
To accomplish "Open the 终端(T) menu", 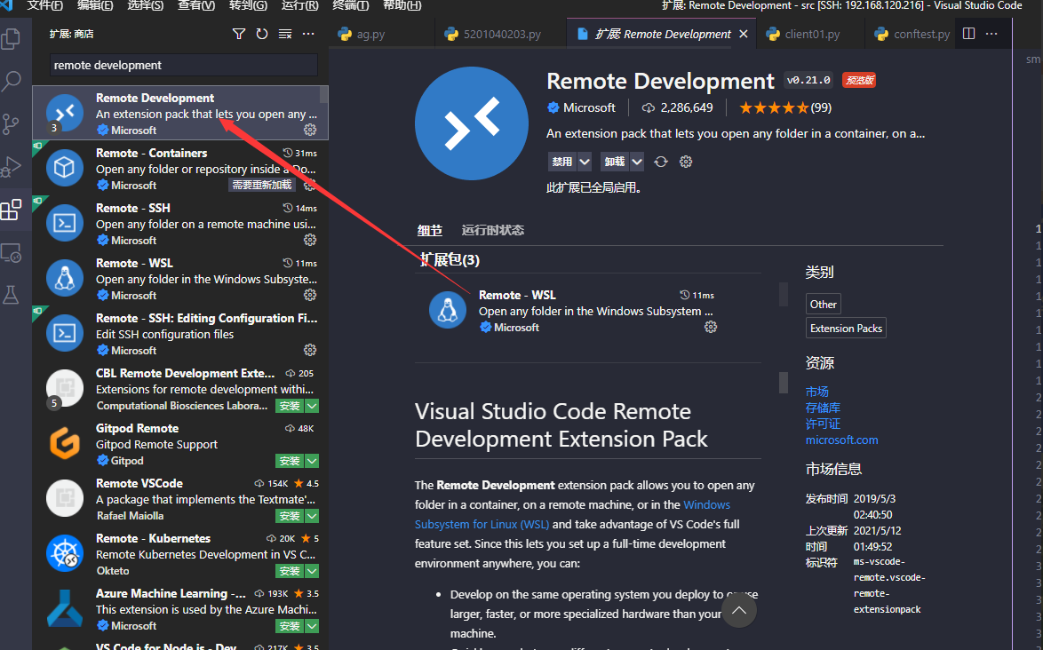I will point(351,5).
